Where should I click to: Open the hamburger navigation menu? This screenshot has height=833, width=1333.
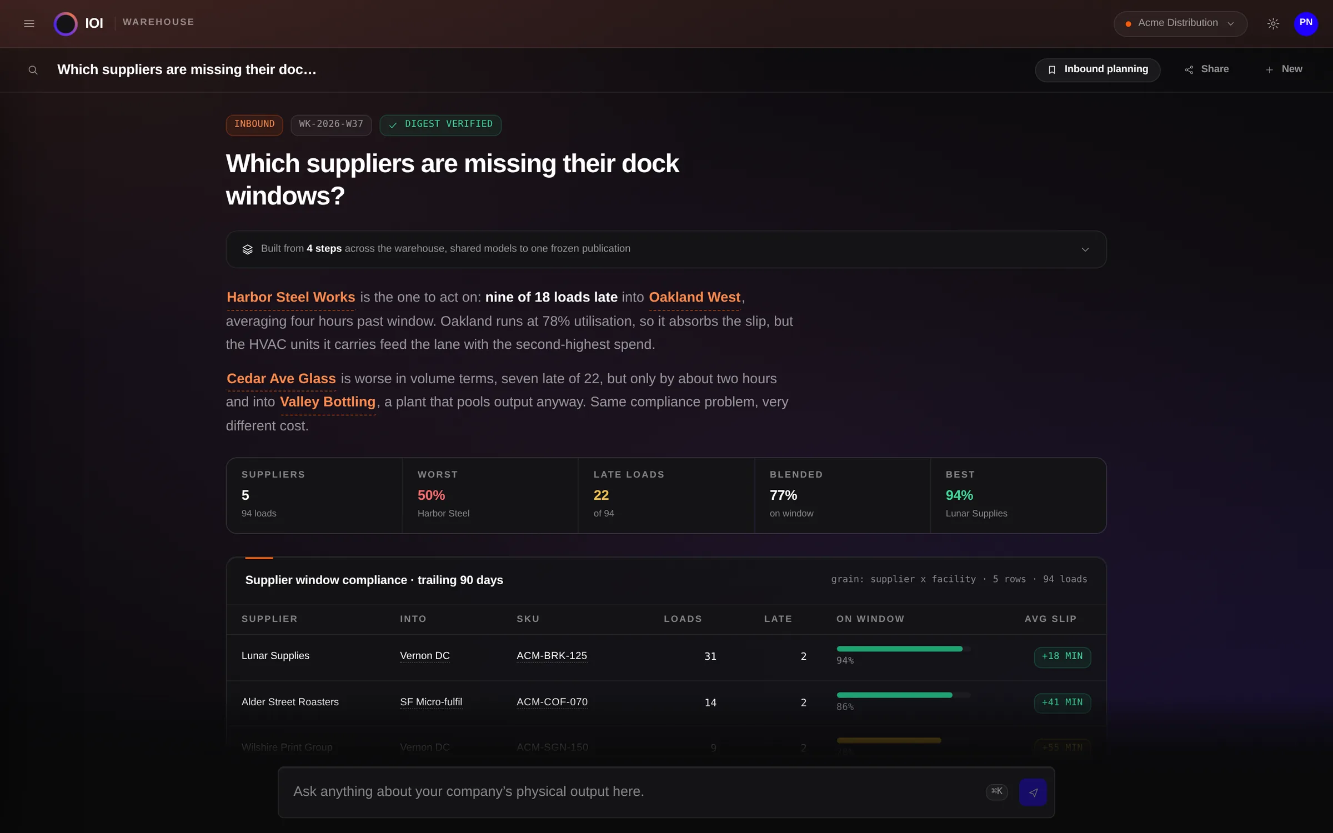[x=29, y=23]
